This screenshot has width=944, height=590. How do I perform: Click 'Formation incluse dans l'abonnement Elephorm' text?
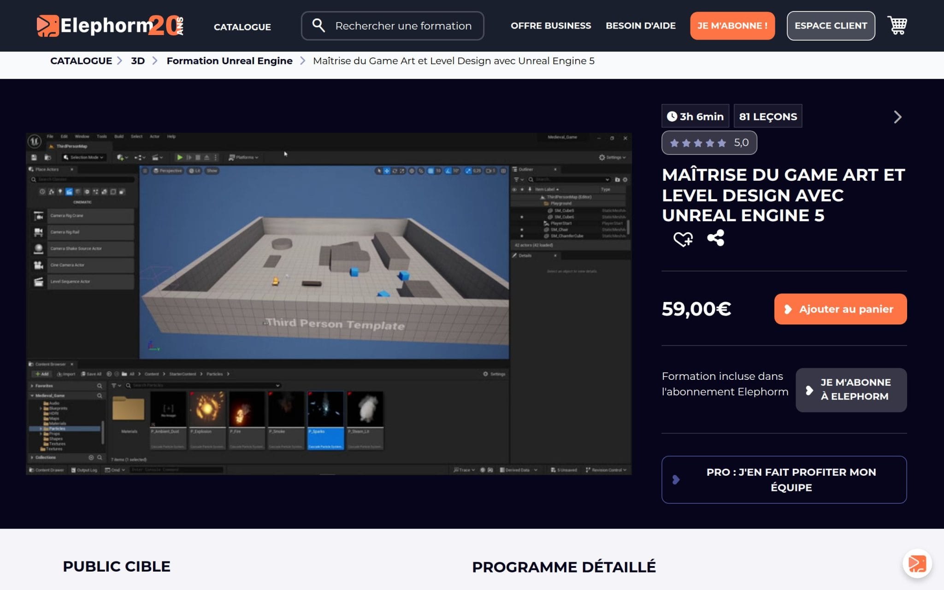(725, 384)
